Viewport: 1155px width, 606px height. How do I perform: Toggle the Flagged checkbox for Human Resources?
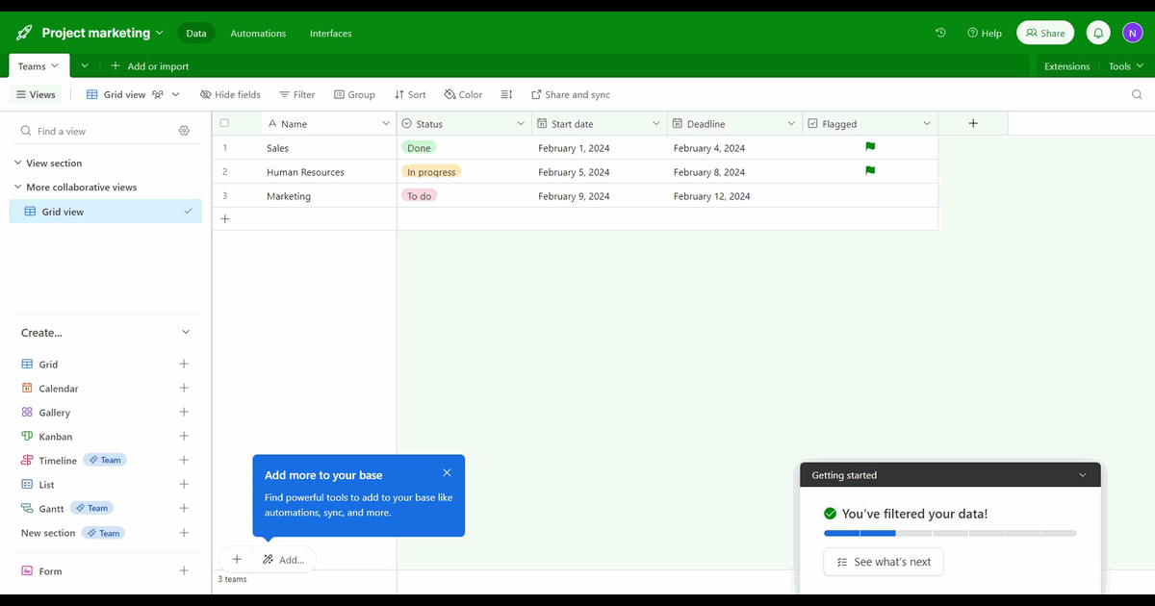click(870, 171)
